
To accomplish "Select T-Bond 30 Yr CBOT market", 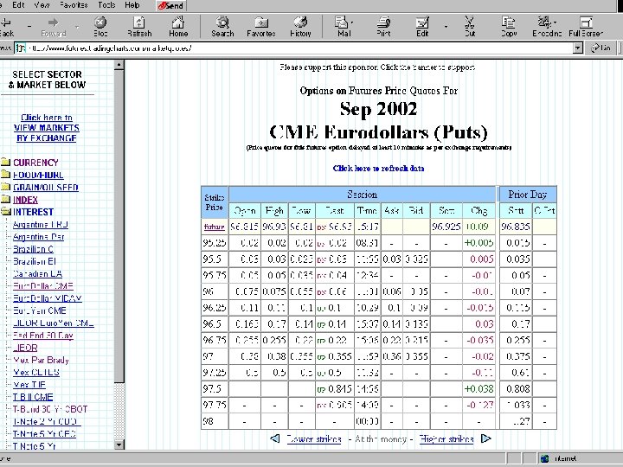I will tap(50, 409).
